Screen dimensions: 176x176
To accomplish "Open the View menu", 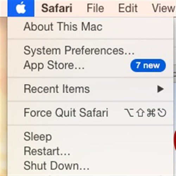I will pos(164,8).
